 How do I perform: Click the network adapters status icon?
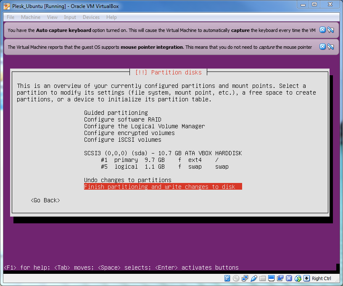[245, 278]
